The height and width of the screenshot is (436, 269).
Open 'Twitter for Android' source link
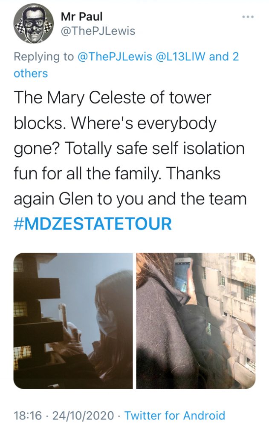point(175,416)
